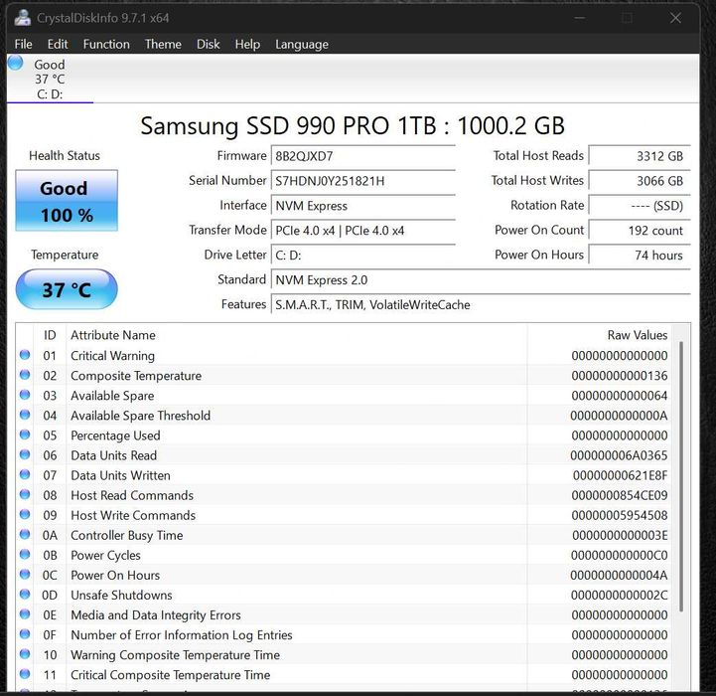Screen dimensions: 716x696
Task: Click status orb for Critical Composite Temperature Time
Action: (x=25, y=674)
